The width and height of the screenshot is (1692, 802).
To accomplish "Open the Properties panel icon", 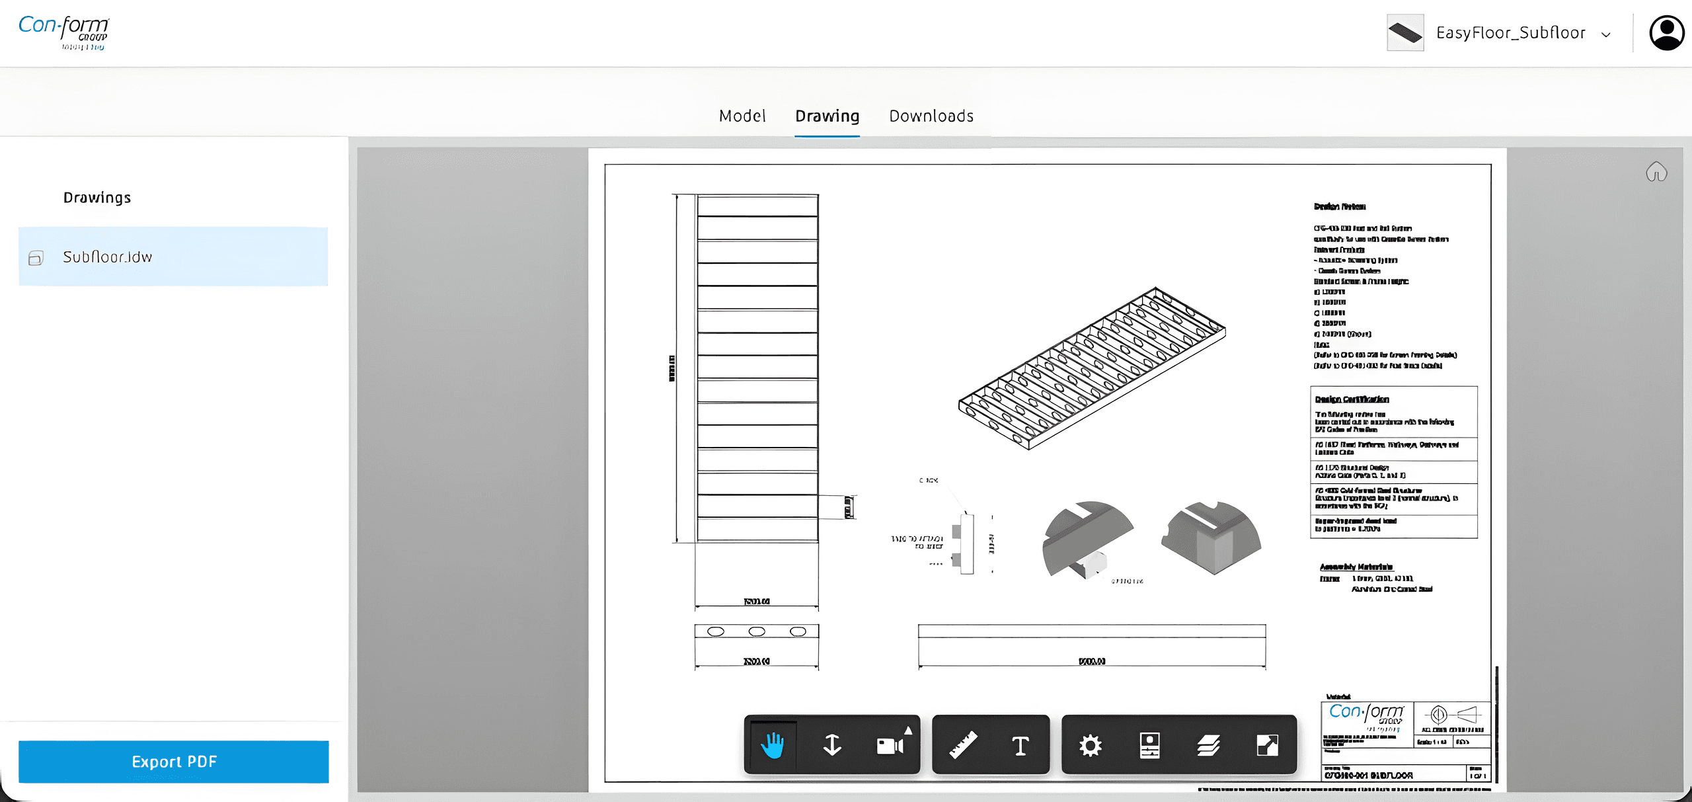I will pyautogui.click(x=1150, y=745).
